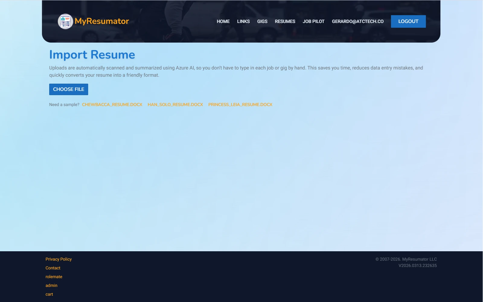Open the Privacy Policy page

[x=59, y=259]
